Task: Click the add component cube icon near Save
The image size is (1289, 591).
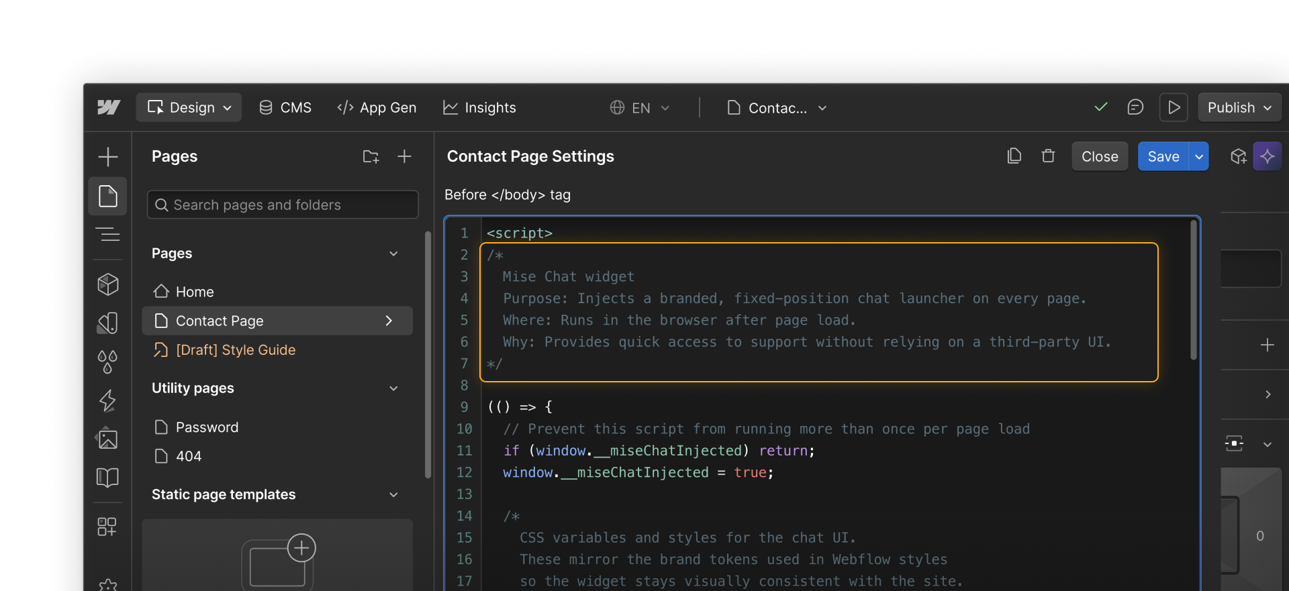Action: tap(1238, 156)
